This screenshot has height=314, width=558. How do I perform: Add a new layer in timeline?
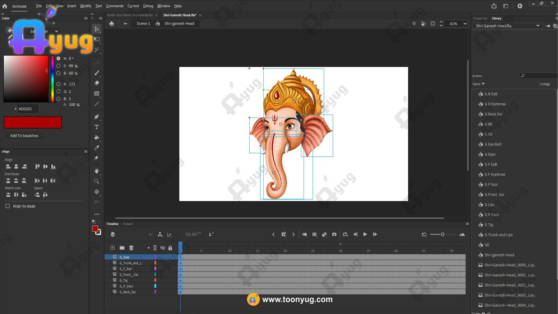click(113, 248)
